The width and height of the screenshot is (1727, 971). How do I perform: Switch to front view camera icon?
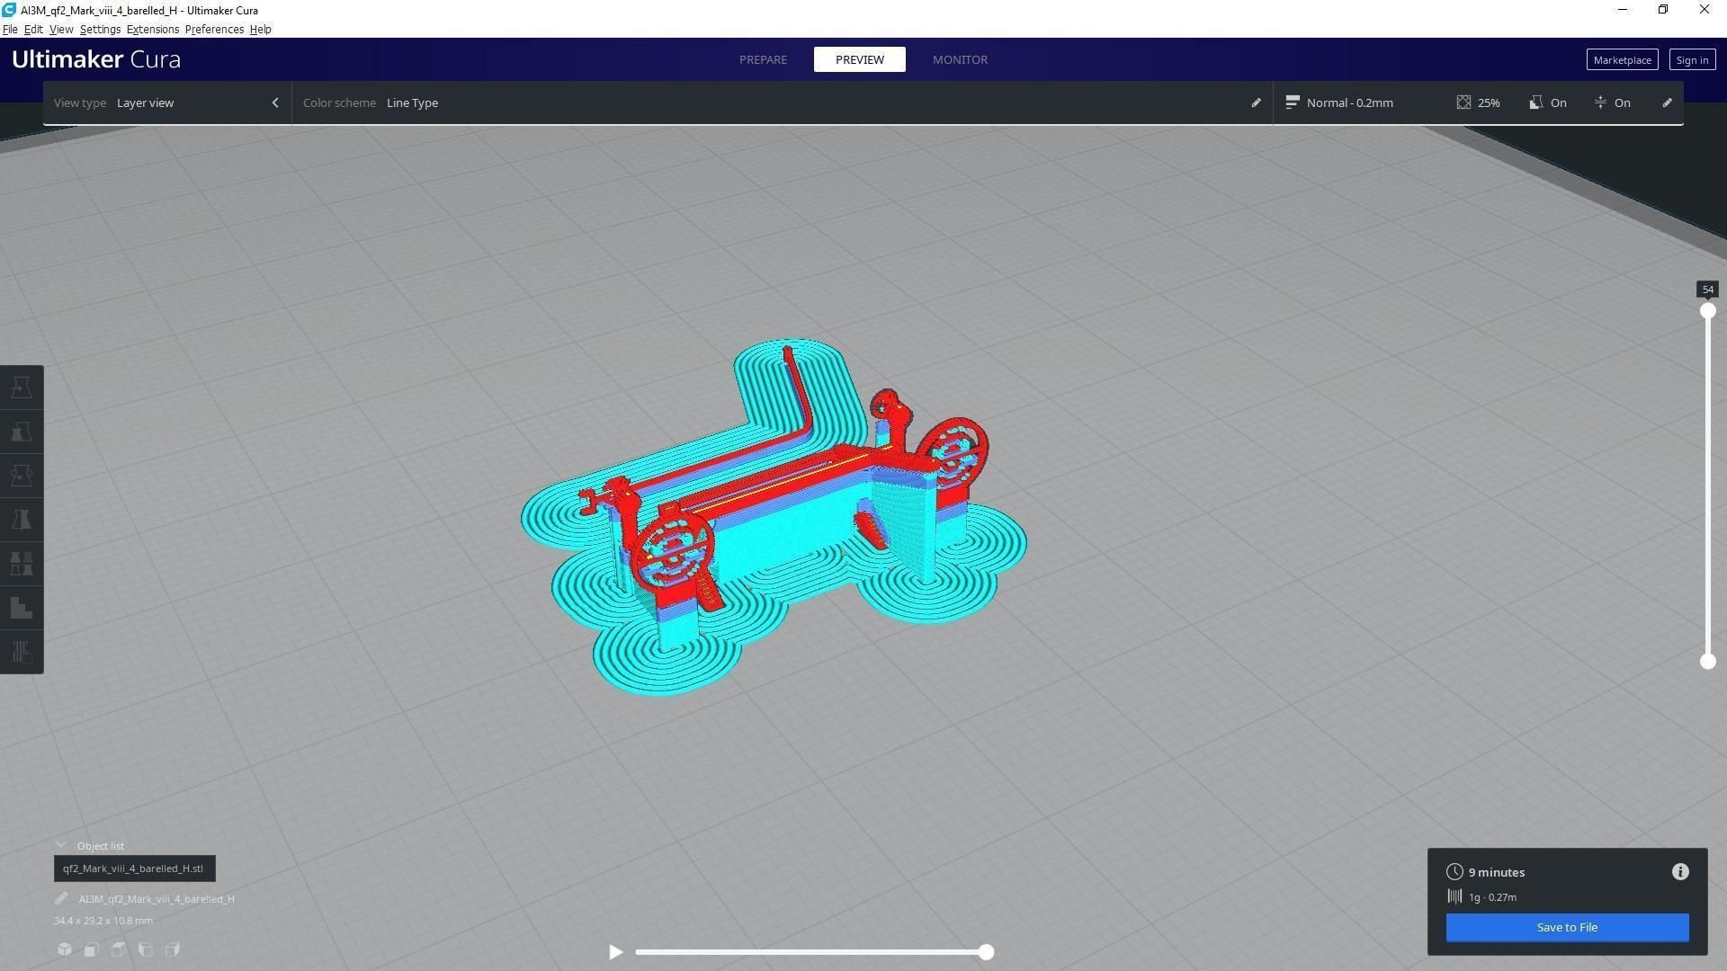92,949
